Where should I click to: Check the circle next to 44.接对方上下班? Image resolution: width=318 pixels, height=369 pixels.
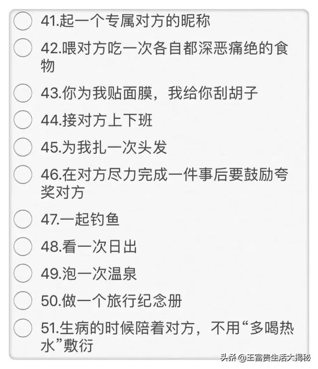23,120
